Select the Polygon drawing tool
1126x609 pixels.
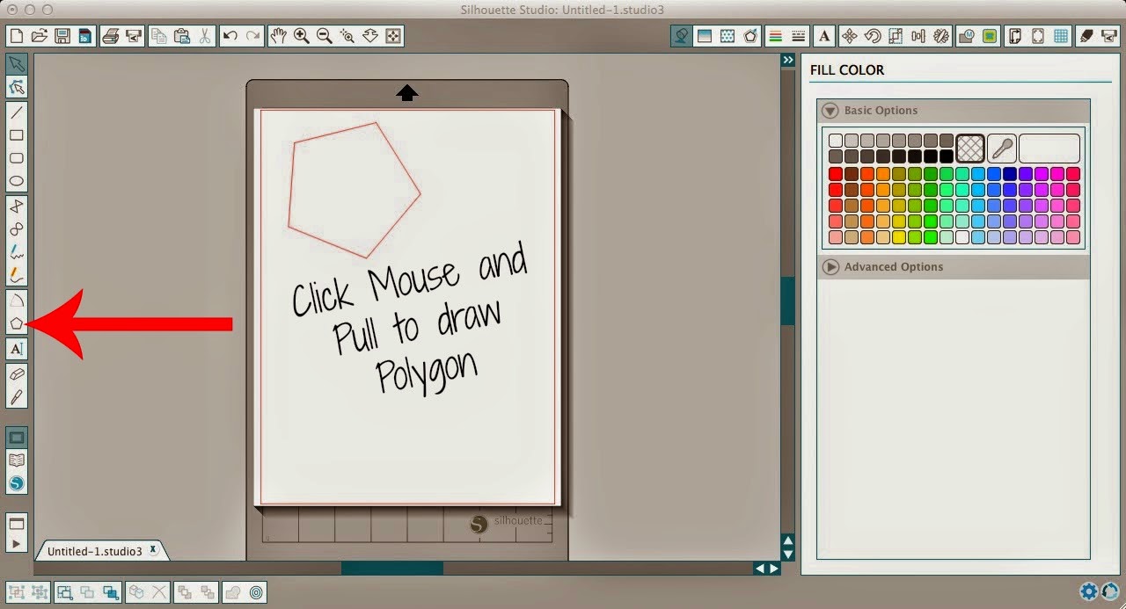click(x=16, y=323)
